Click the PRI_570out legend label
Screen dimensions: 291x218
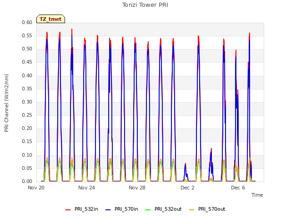211,209
